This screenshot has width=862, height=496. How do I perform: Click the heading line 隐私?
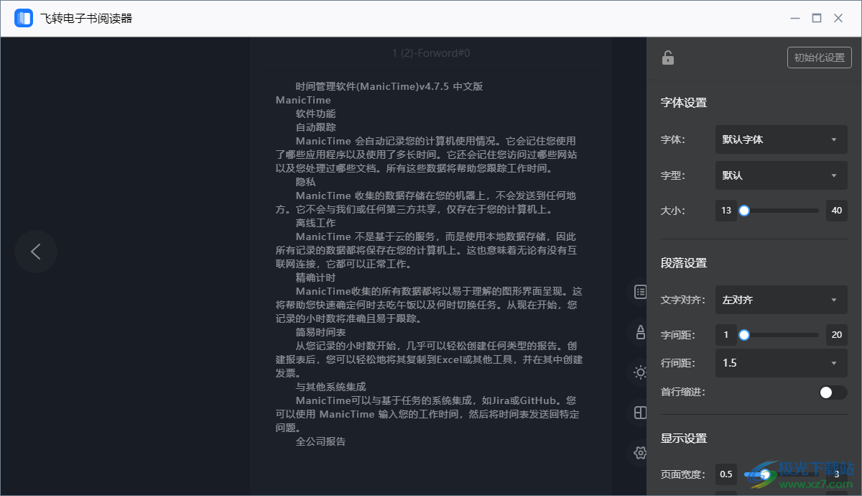(306, 182)
